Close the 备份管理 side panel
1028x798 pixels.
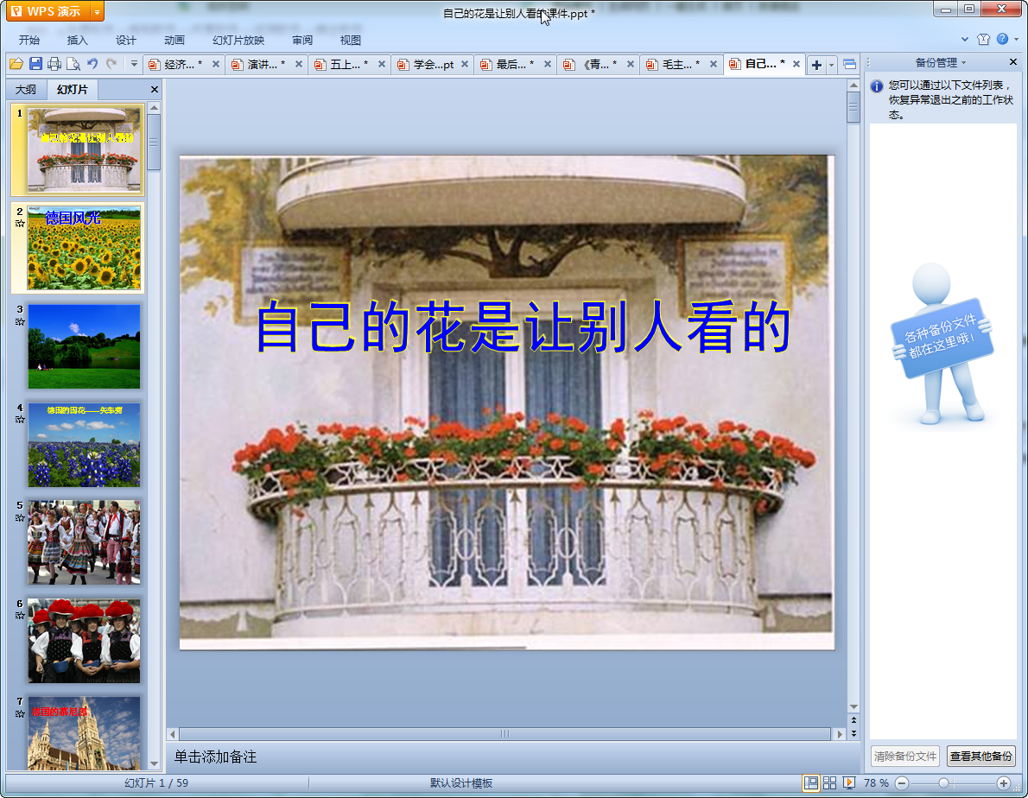[x=1013, y=62]
